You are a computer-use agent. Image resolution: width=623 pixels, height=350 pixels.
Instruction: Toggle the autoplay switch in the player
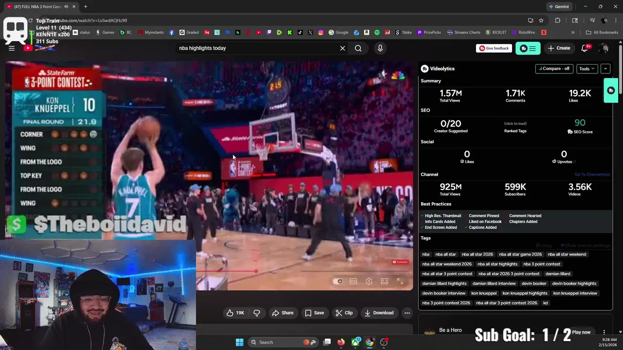[x=338, y=281]
